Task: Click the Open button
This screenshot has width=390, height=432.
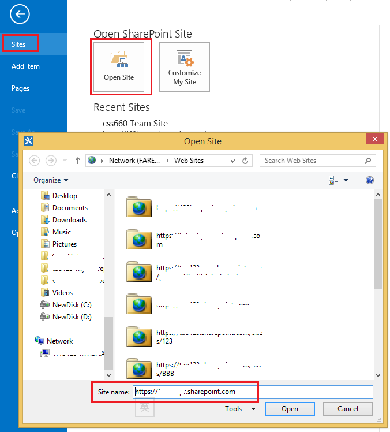Action: click(x=290, y=409)
